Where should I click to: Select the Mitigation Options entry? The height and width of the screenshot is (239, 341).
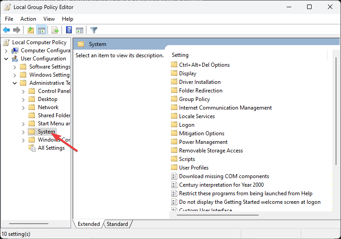pos(202,133)
